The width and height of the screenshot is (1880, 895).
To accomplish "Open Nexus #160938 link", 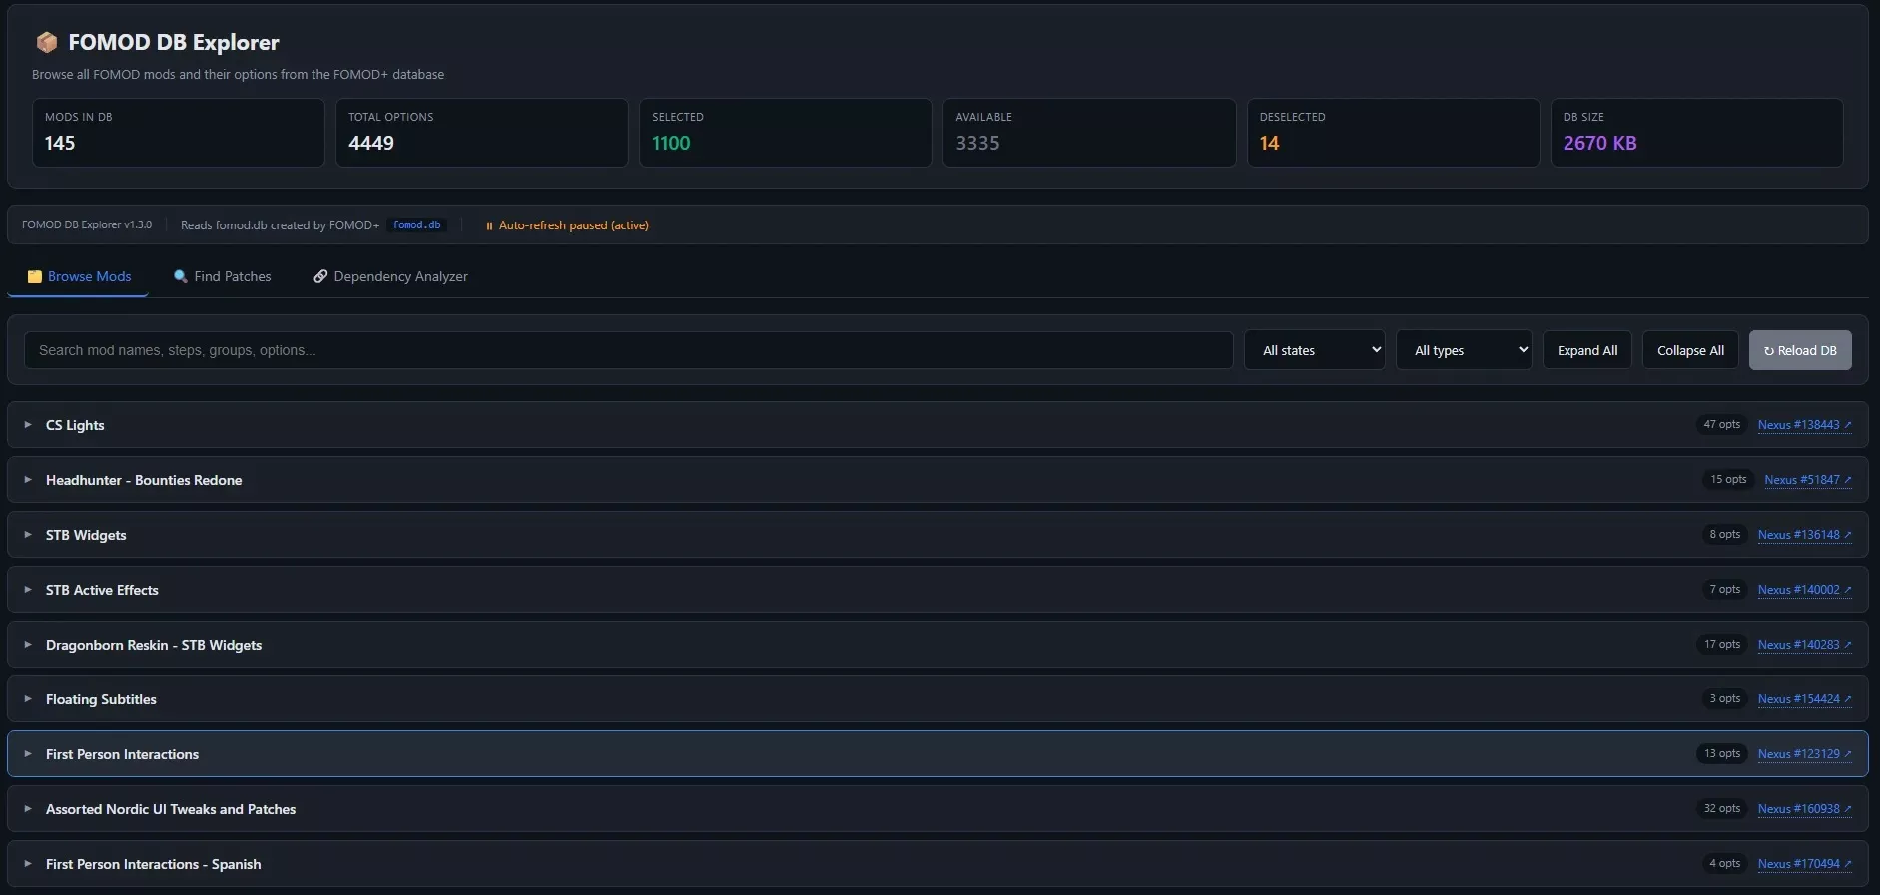I will (x=1804, y=809).
